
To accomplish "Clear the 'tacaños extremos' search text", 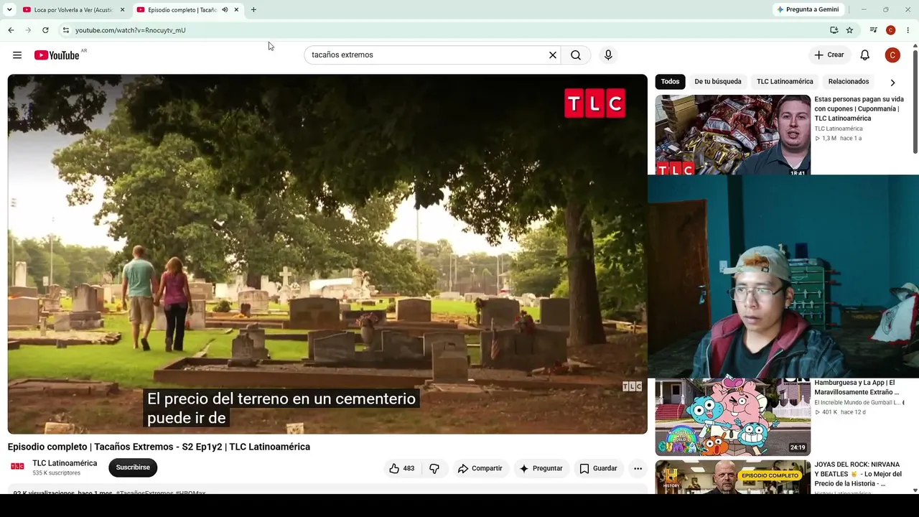I will [x=553, y=55].
